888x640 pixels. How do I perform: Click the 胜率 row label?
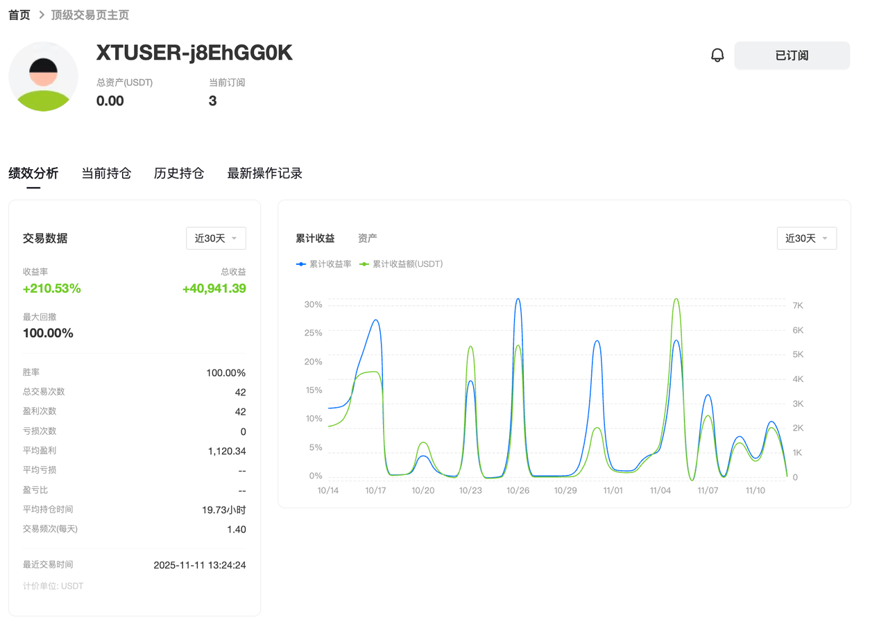pos(31,372)
